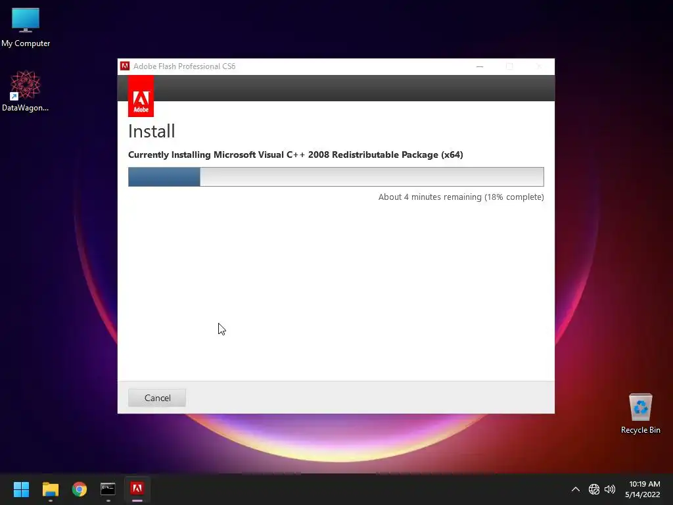The height and width of the screenshot is (505, 673).
Task: Select the My Computer desktop icon
Action: 26,28
